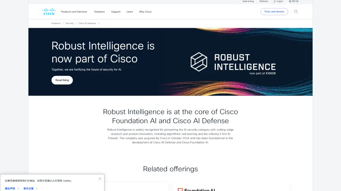This screenshot has height=191, width=341.
Task: Click the Foundation AI card title
Action: point(200,190)
